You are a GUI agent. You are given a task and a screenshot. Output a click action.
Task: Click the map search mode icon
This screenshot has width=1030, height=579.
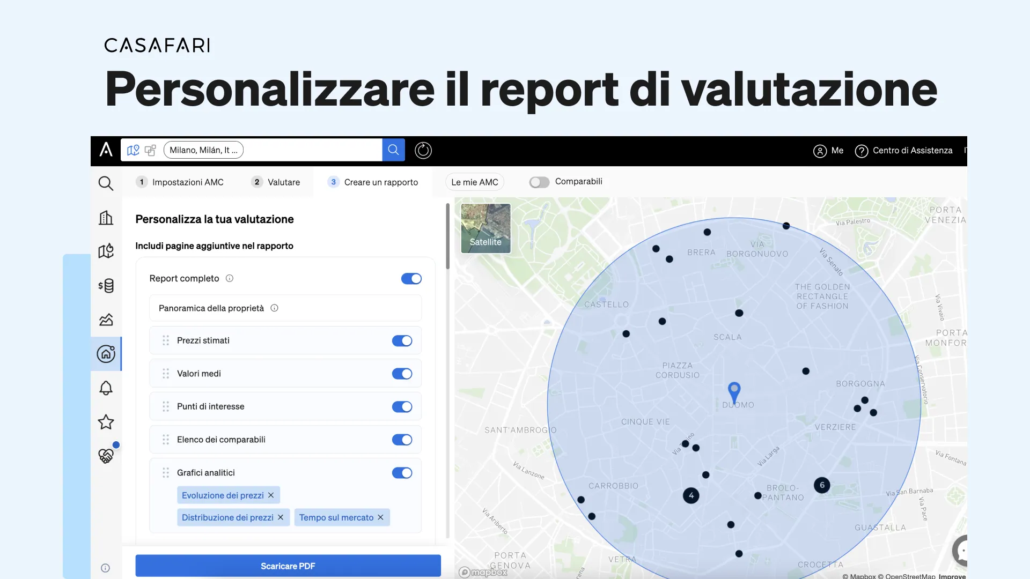[x=133, y=150]
